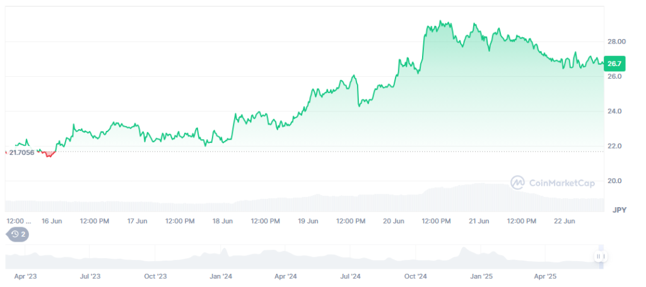The width and height of the screenshot is (646, 287).
Task: Select the 16 Jun date on time axis
Action: pos(52,221)
